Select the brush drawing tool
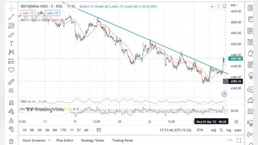The width and height of the screenshot is (258, 145). tap(11, 35)
